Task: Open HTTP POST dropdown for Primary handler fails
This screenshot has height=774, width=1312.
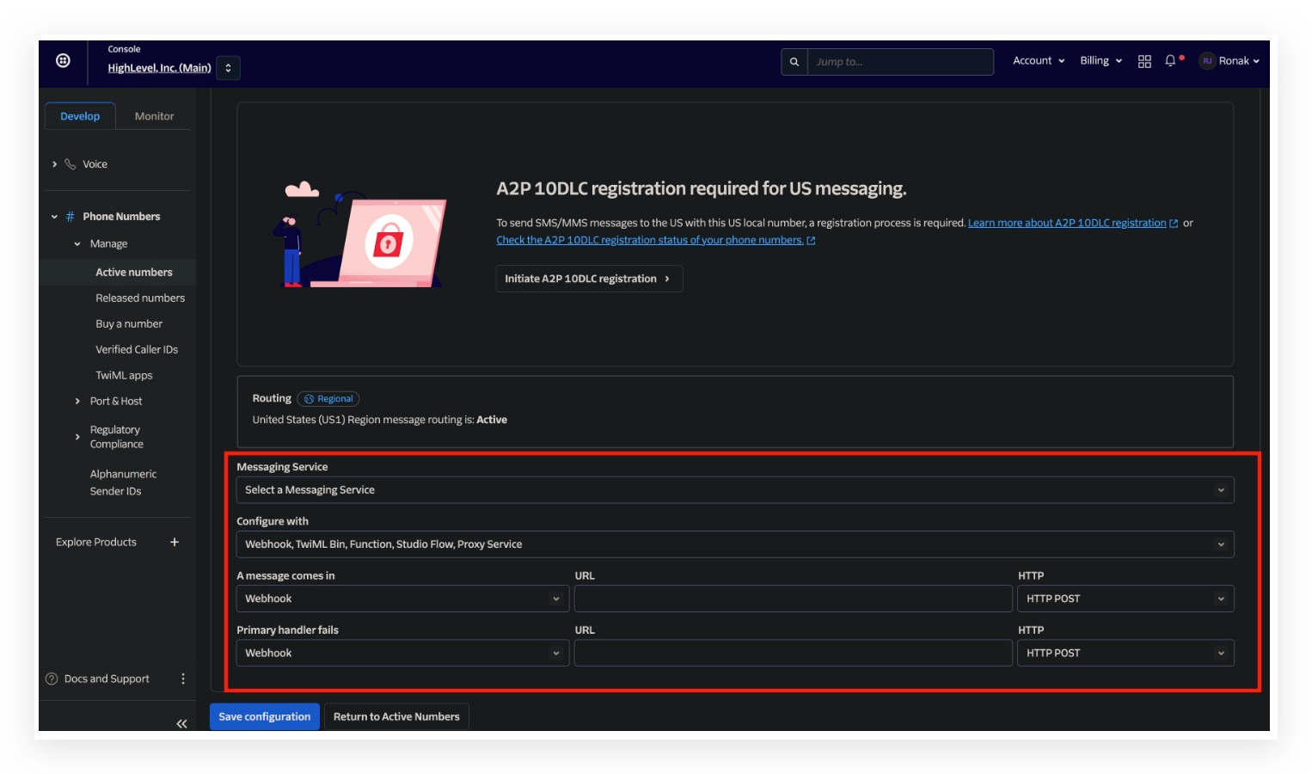Action: coord(1125,653)
